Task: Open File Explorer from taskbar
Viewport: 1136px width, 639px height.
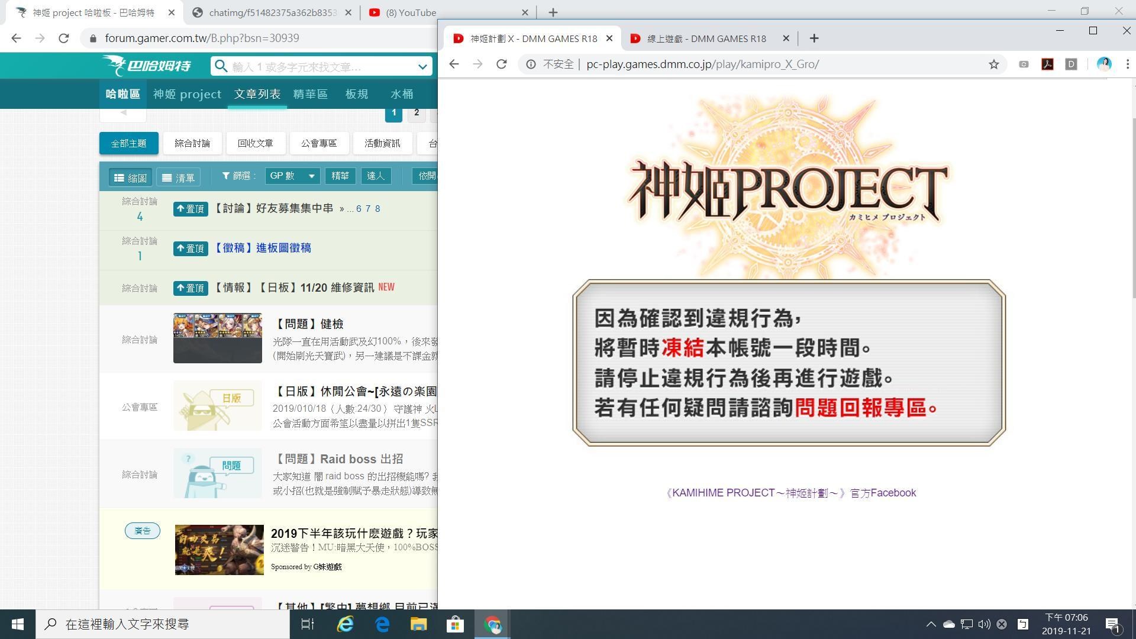Action: (419, 624)
